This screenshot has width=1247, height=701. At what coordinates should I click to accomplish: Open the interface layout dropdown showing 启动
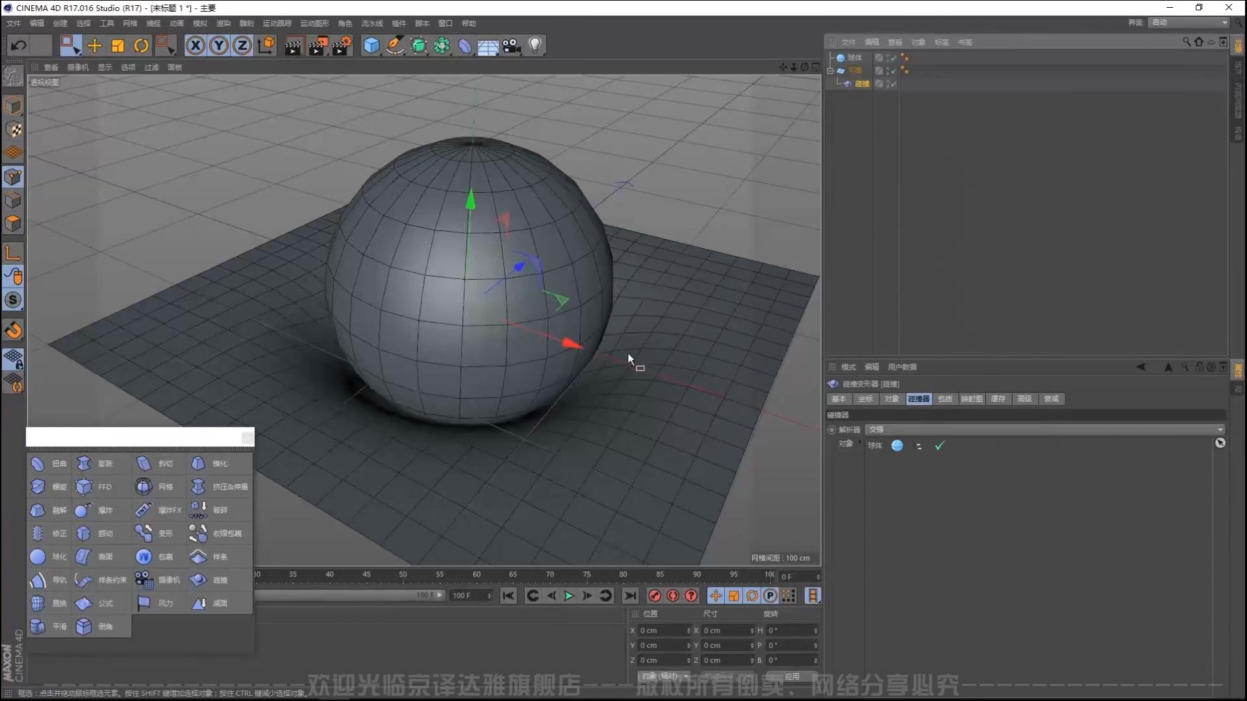[x=1189, y=22]
